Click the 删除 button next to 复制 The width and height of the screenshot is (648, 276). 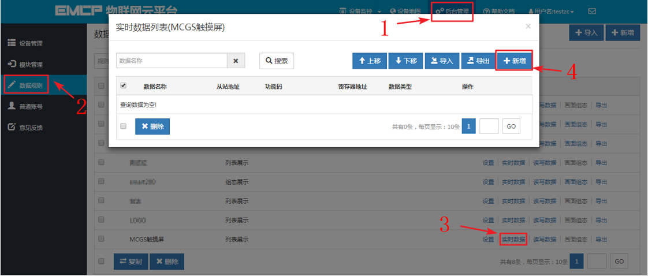click(x=167, y=262)
